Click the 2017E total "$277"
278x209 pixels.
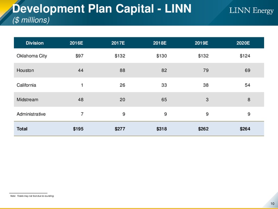click(120, 129)
